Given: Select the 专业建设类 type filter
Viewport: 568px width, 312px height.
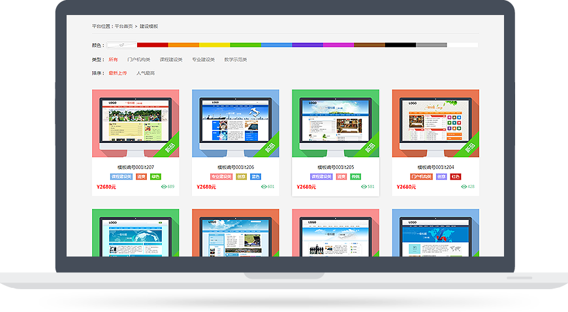Looking at the screenshot, I should point(203,59).
